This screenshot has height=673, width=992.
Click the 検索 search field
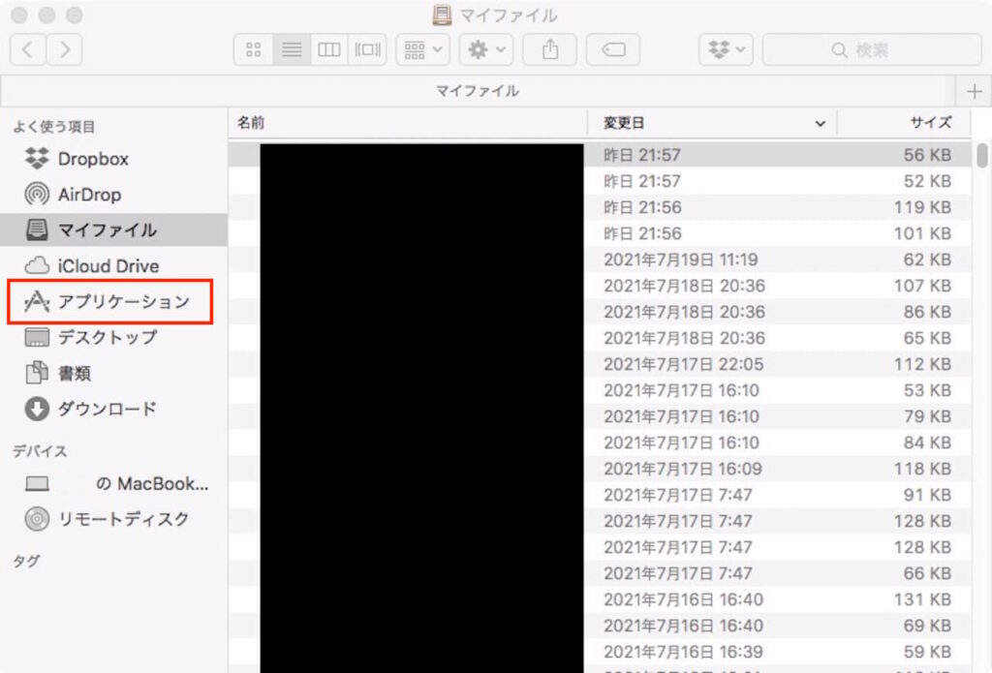click(x=870, y=49)
